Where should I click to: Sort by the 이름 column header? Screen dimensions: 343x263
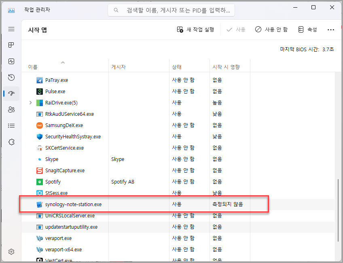[x=33, y=67]
